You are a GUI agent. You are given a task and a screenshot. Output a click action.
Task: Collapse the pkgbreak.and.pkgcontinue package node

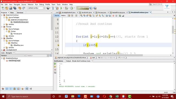pyautogui.click(x=7, y=20)
